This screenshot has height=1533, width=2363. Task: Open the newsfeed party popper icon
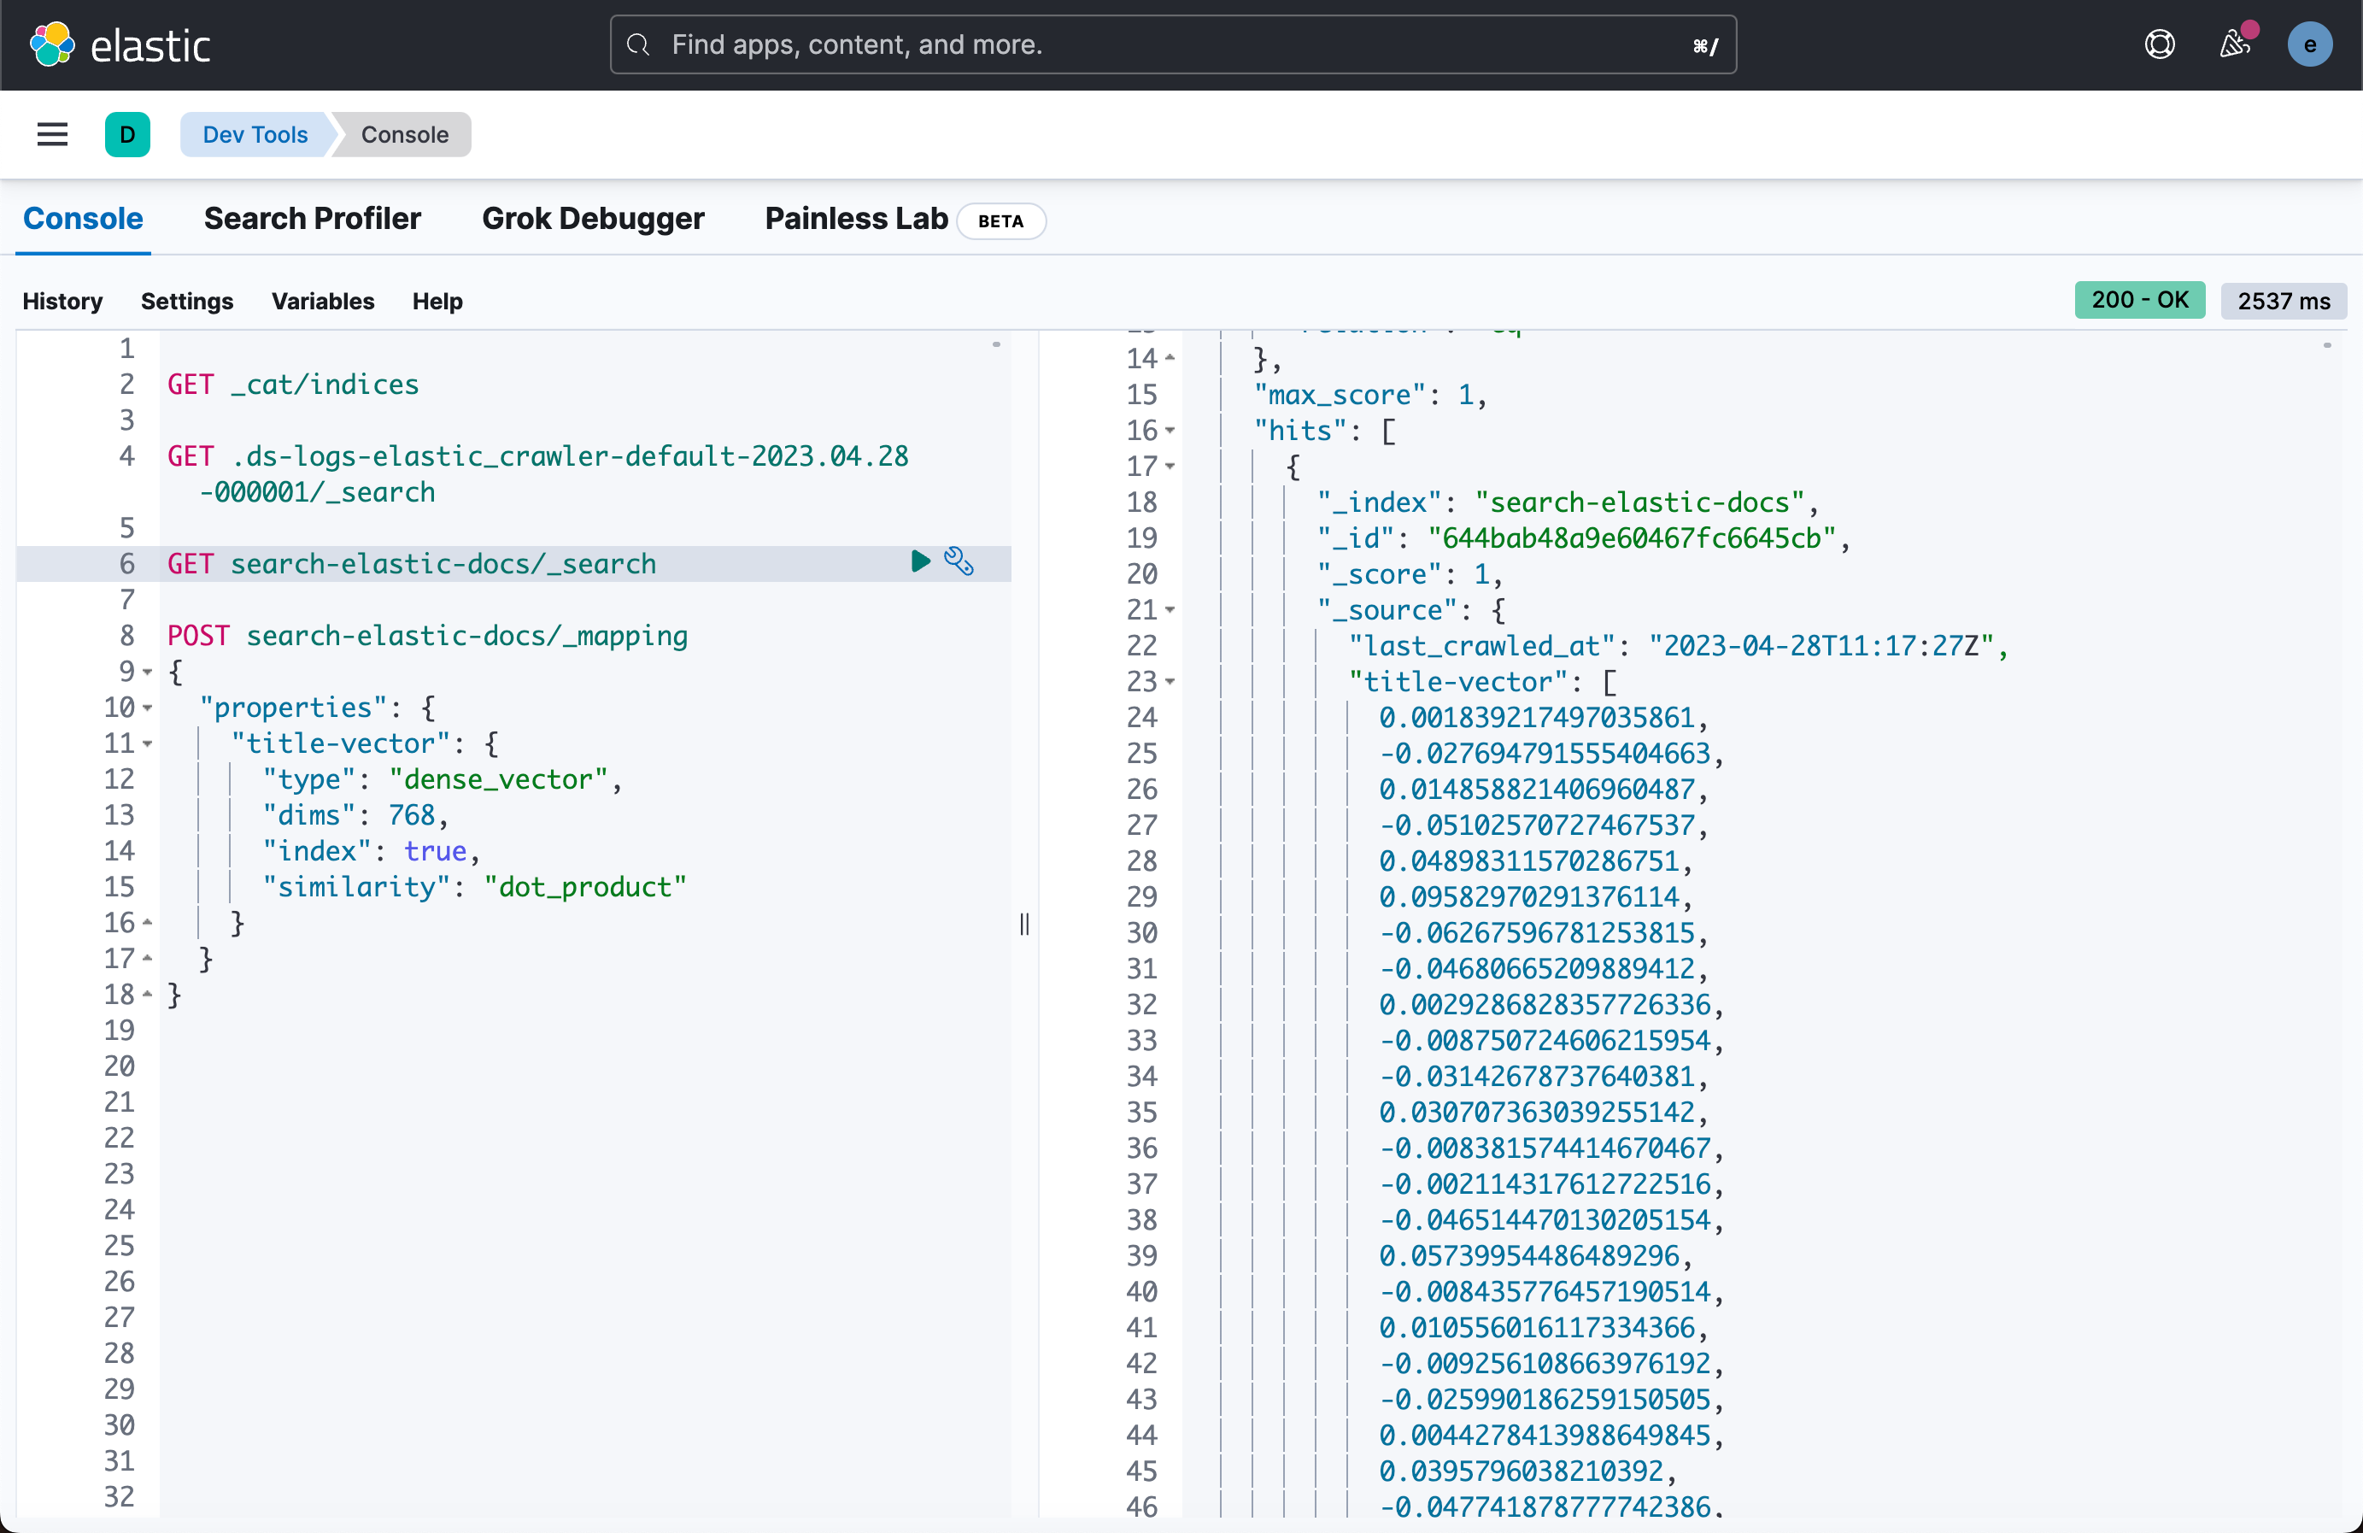pos(2235,44)
